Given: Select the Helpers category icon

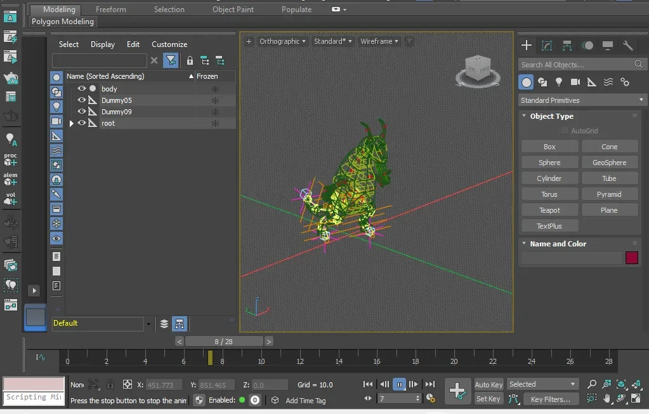Looking at the screenshot, I should pyautogui.click(x=592, y=82).
